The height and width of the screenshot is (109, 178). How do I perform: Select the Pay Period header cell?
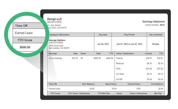129,35
